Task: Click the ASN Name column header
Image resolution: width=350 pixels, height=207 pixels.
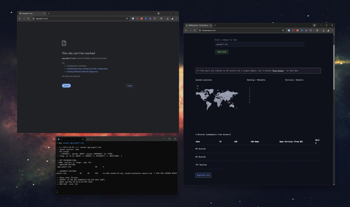Action: click(x=255, y=142)
